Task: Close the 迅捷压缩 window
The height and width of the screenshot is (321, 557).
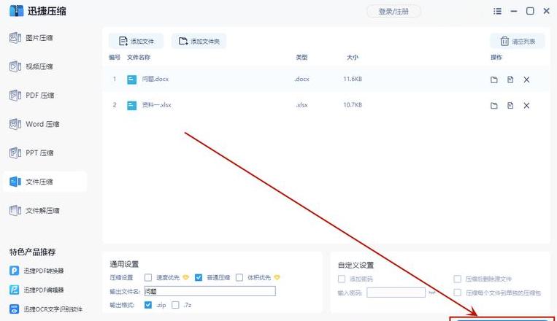Action: coord(546,11)
